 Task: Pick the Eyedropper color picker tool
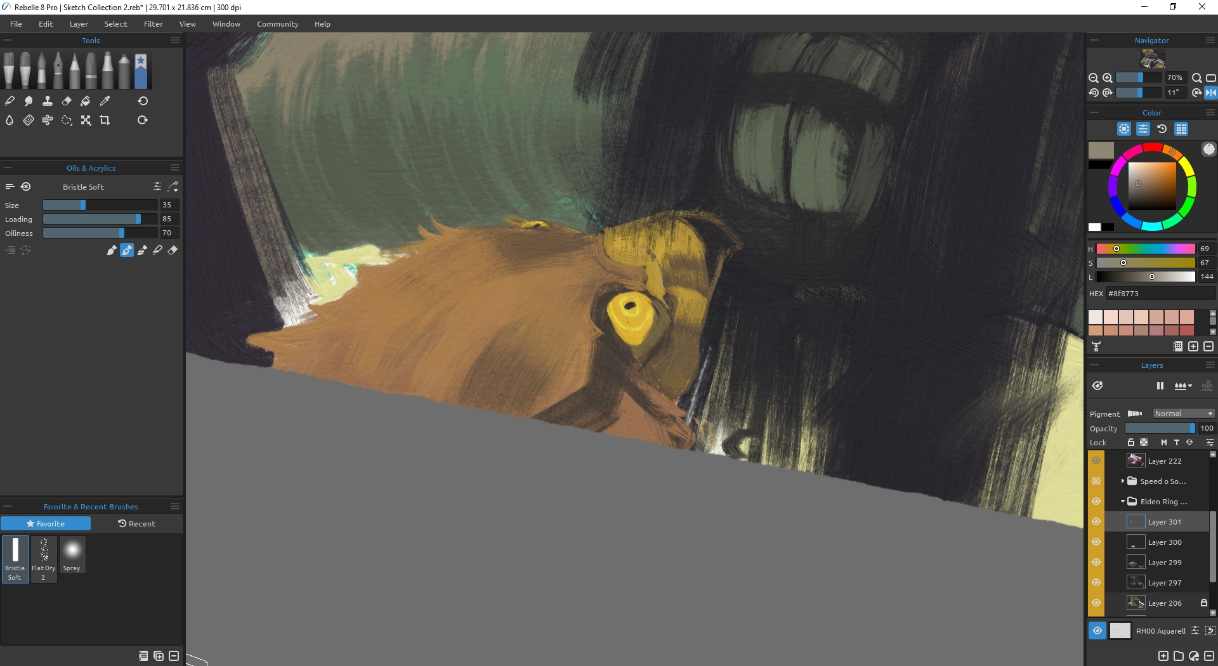tap(105, 101)
